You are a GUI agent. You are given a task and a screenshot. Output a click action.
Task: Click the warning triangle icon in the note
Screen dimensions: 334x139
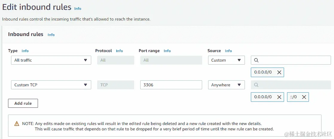(x=17, y=124)
